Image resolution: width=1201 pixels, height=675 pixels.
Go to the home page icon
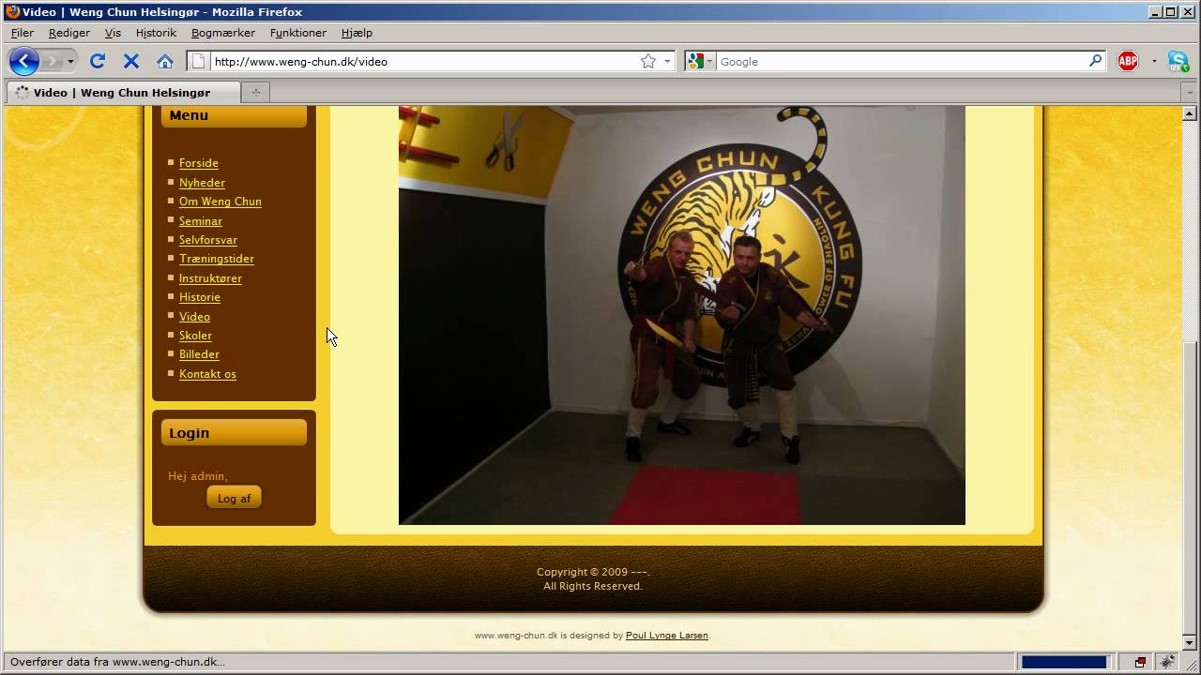[x=165, y=61]
